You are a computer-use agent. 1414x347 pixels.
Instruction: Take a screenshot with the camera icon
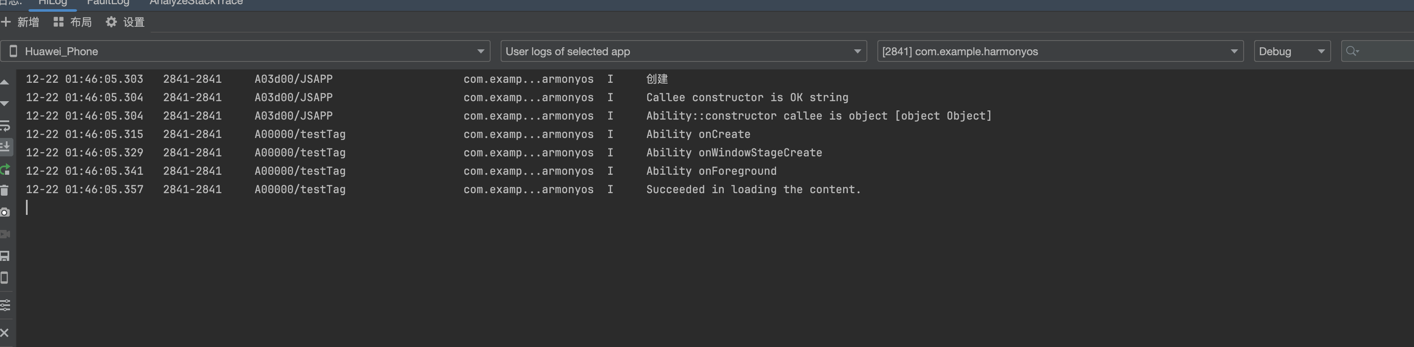5,212
